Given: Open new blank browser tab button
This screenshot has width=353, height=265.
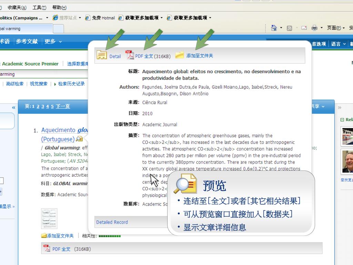Looking at the screenshot, I should pos(58,29).
